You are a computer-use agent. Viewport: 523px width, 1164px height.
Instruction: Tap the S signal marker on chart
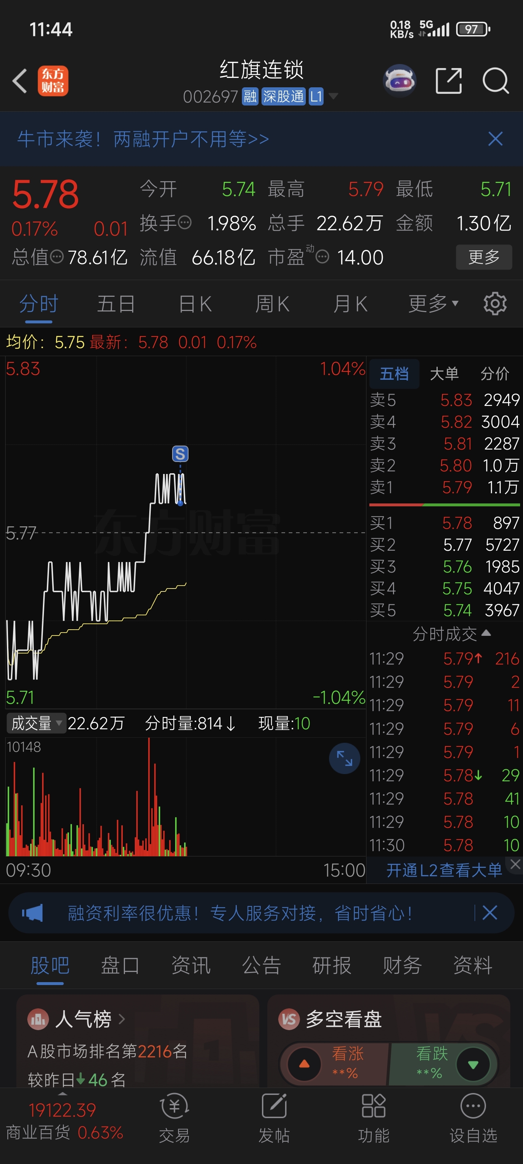click(180, 454)
